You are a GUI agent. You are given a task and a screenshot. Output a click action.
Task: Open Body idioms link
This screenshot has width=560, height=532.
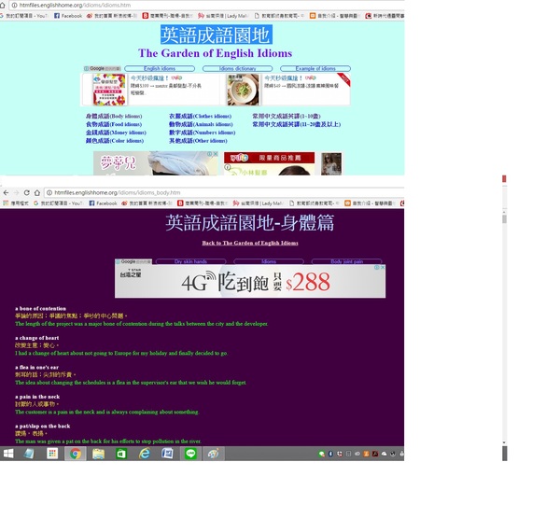(x=113, y=117)
